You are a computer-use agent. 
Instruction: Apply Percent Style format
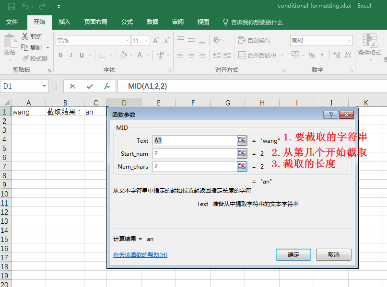tap(312, 55)
